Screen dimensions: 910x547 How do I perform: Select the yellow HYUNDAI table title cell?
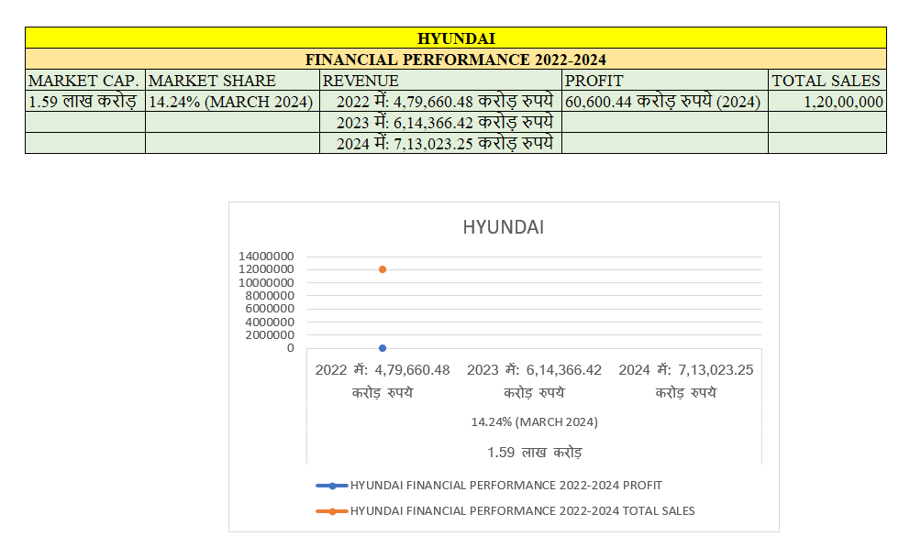pyautogui.click(x=456, y=38)
